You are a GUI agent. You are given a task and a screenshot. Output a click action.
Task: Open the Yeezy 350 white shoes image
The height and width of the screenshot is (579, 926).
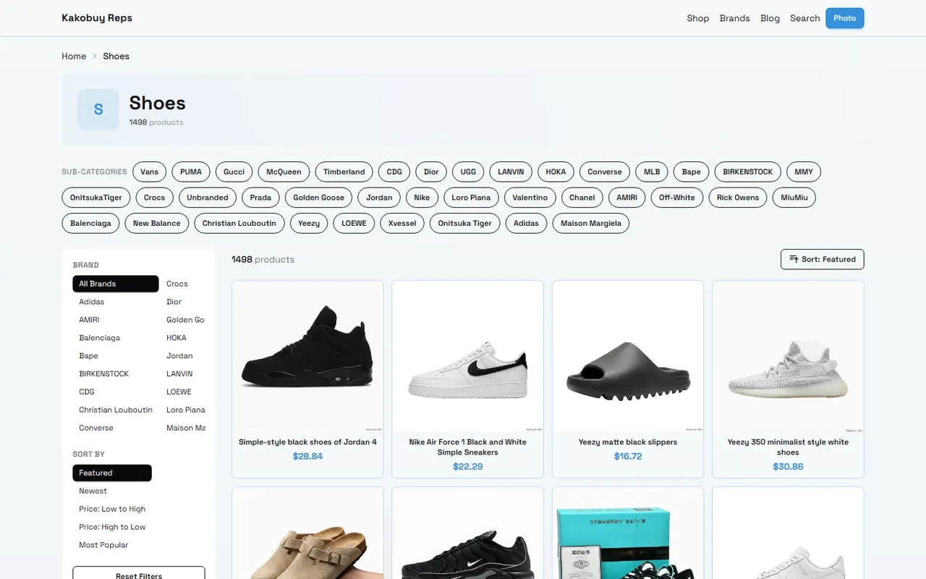point(788,356)
